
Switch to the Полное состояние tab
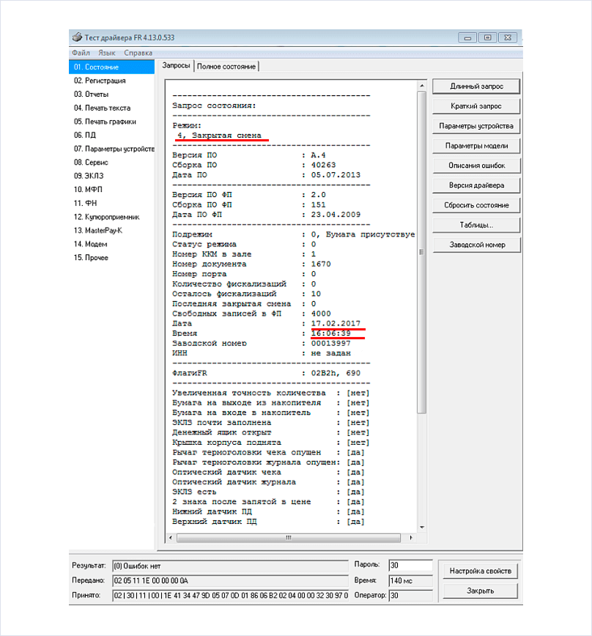tap(226, 67)
